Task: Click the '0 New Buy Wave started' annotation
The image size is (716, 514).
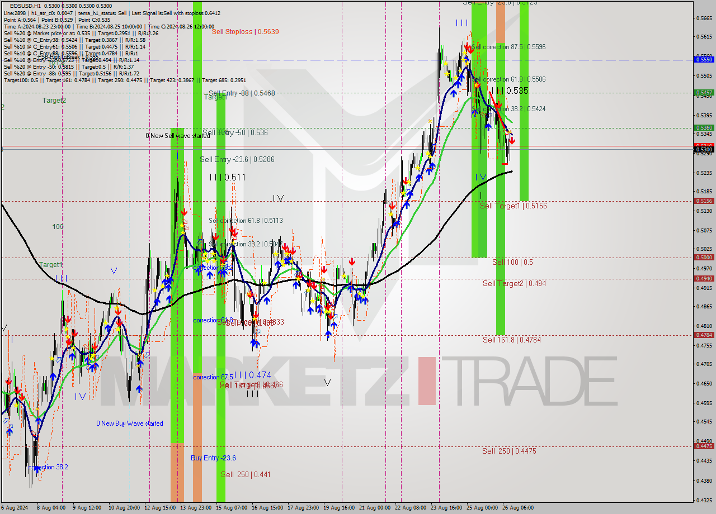Action: pyautogui.click(x=130, y=423)
